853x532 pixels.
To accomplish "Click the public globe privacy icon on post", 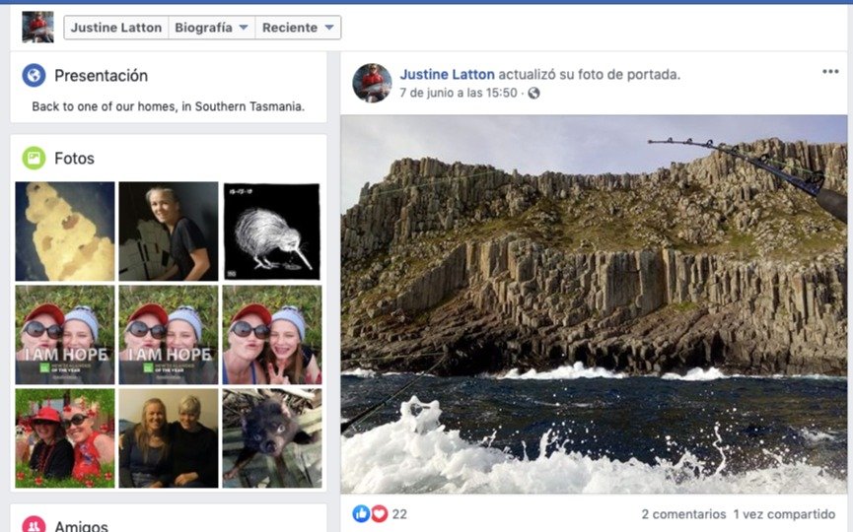I will [x=533, y=93].
